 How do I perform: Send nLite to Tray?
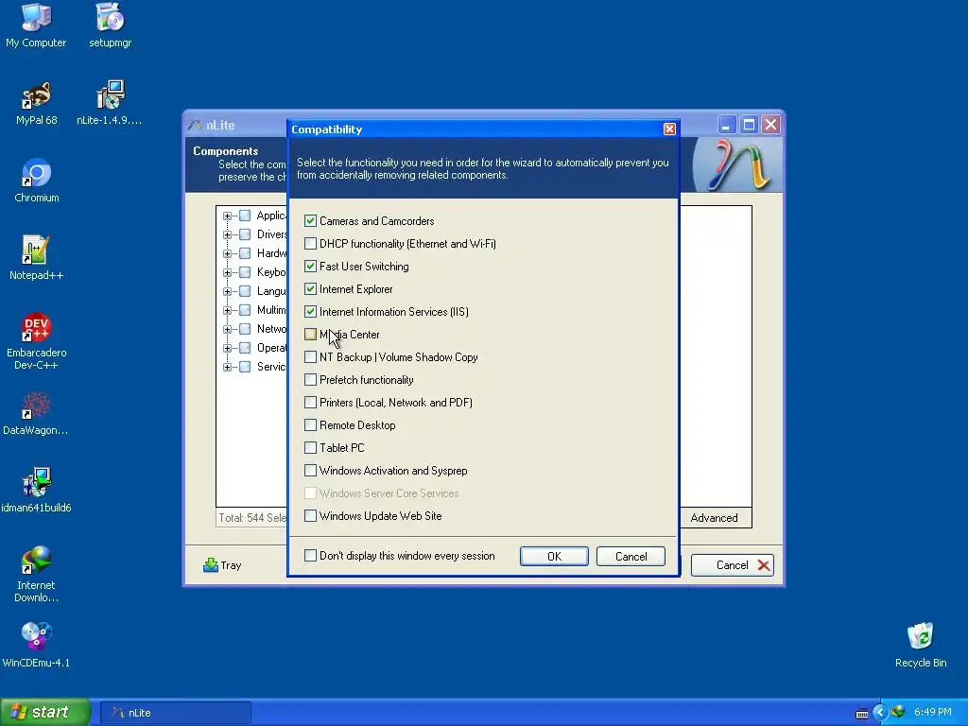pyautogui.click(x=222, y=565)
